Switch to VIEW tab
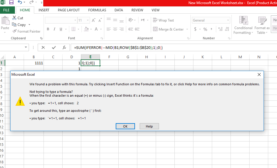Viewport: 277px width, 168px height. [155, 10]
